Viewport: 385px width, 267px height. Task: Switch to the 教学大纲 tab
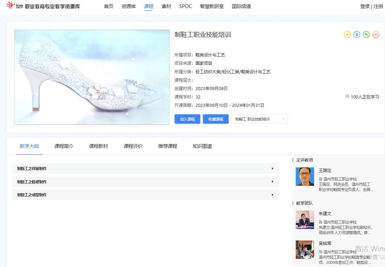tap(29, 146)
